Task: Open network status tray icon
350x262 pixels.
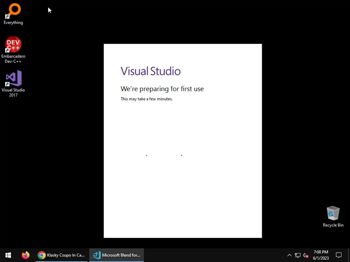Action: click(298, 255)
